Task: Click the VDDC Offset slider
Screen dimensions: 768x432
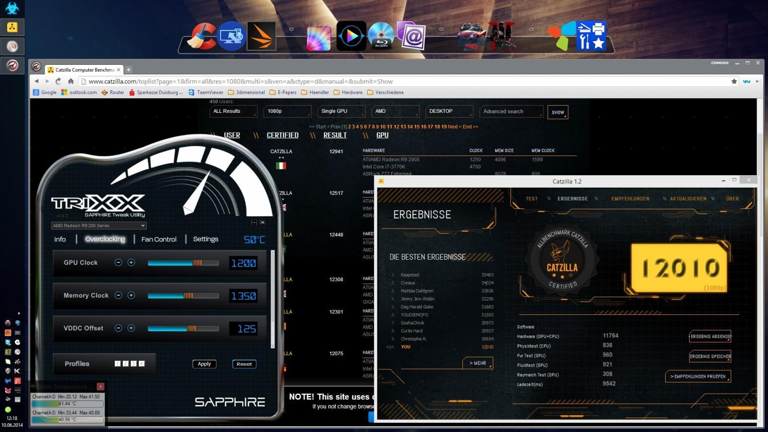Action: pos(183,328)
